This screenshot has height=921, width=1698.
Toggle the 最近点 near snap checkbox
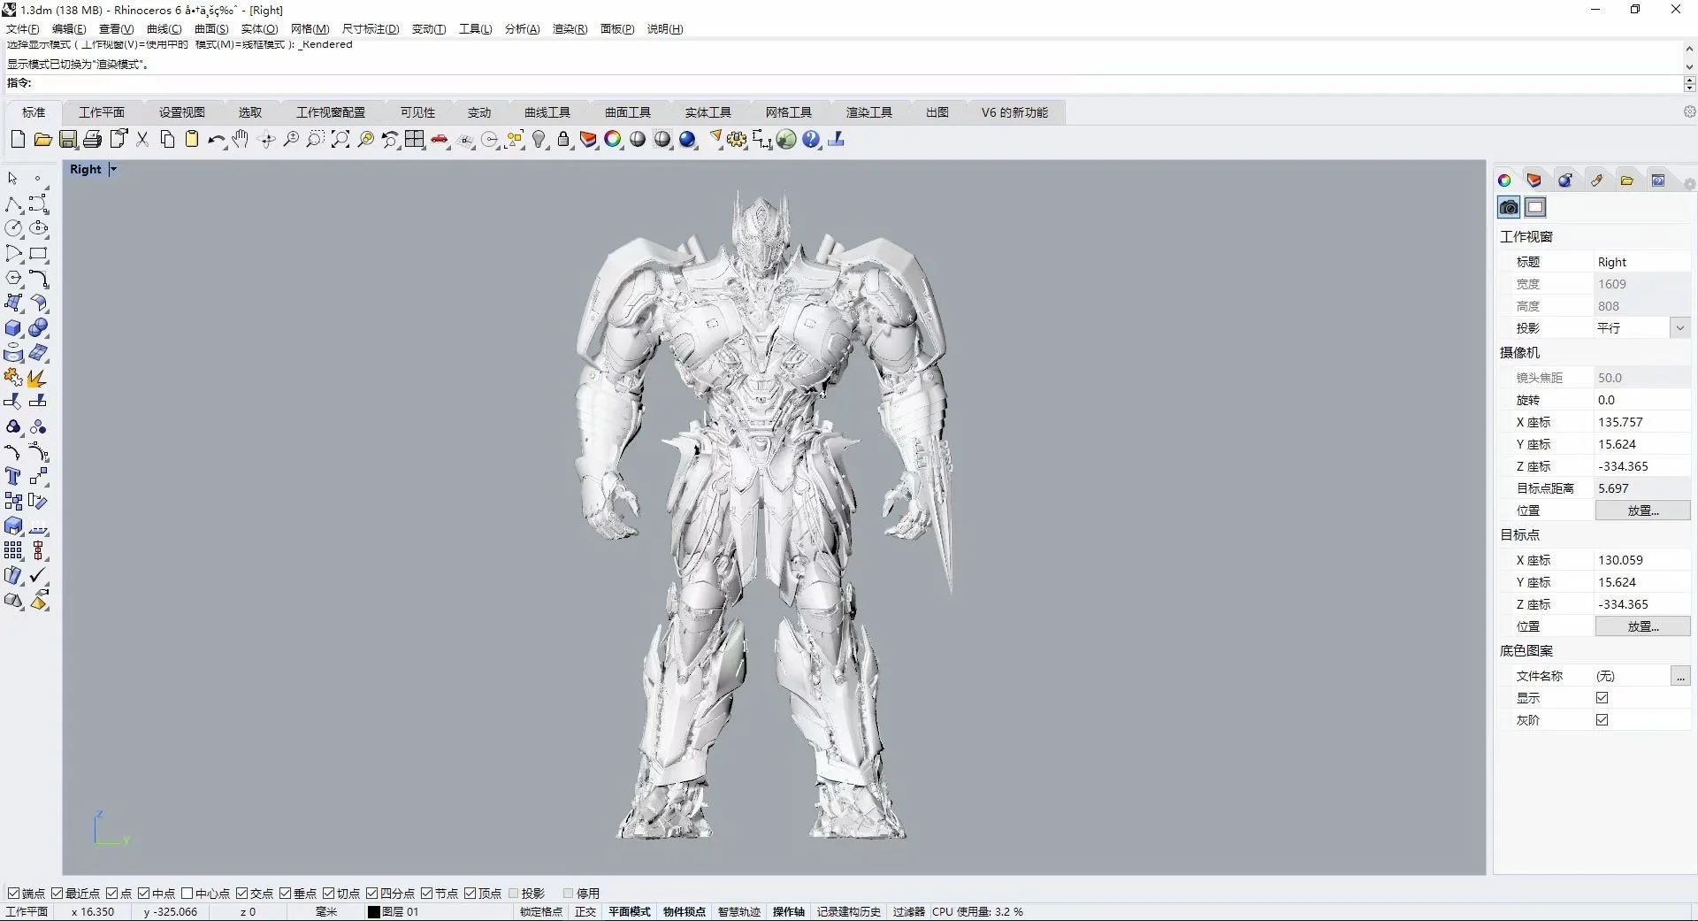(57, 893)
